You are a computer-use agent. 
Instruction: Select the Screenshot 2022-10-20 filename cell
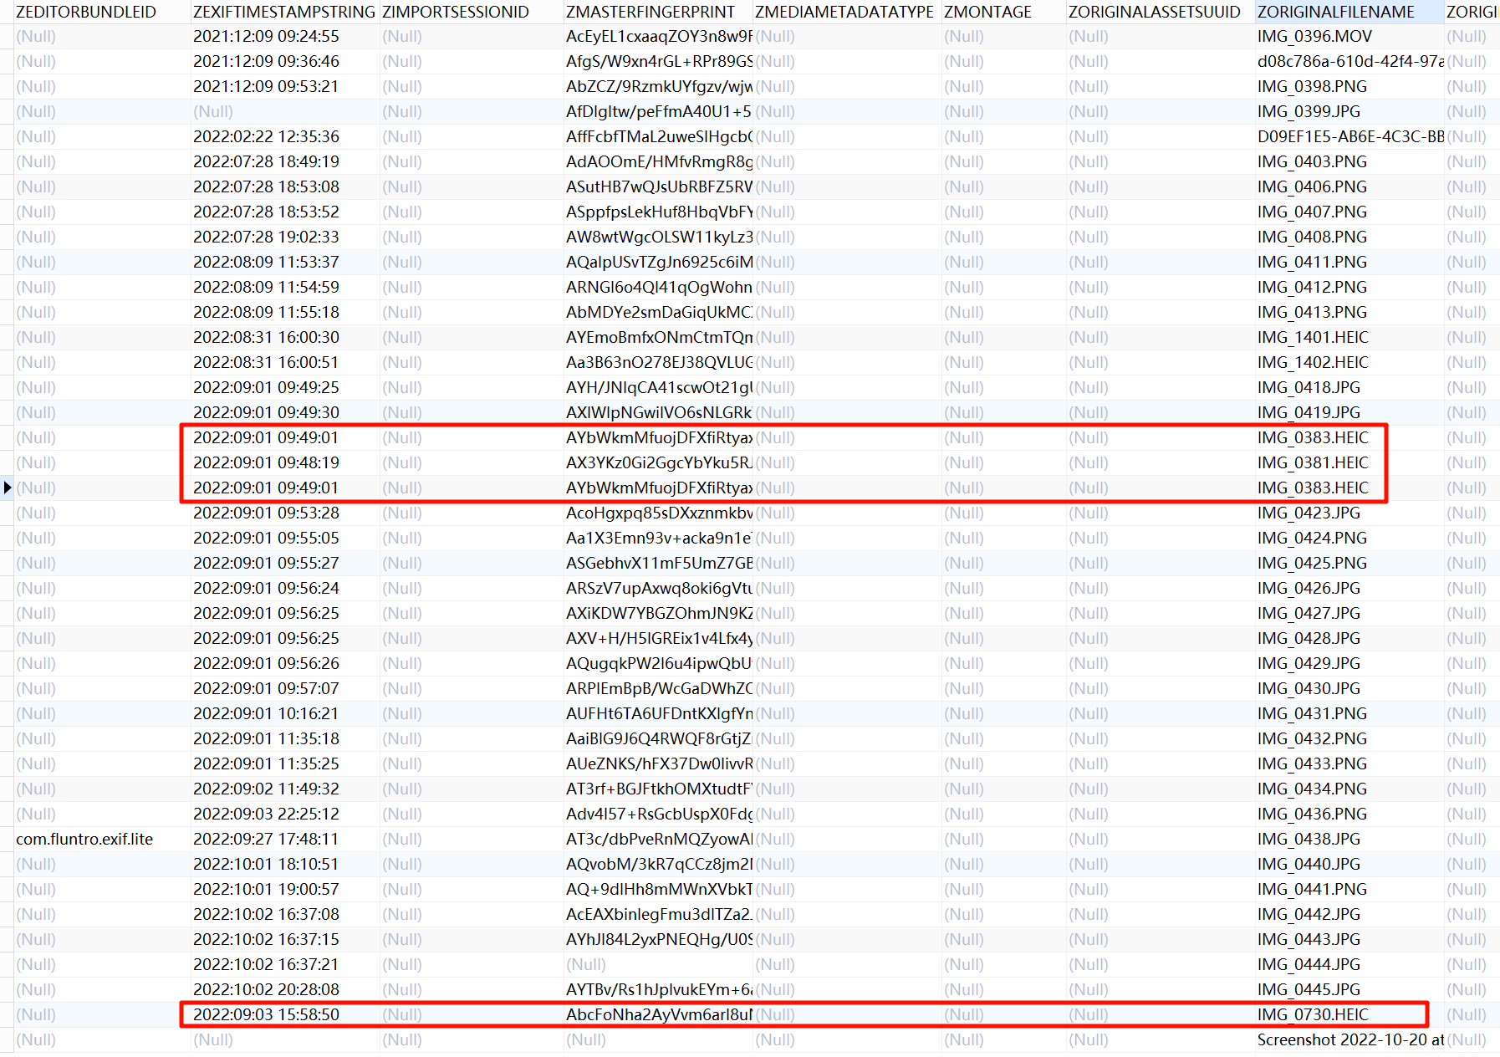[1349, 1039]
